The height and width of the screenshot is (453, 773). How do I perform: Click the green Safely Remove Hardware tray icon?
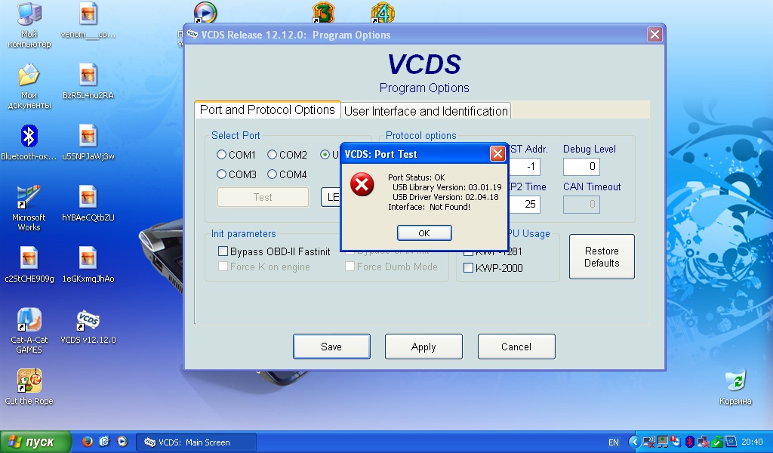click(717, 442)
